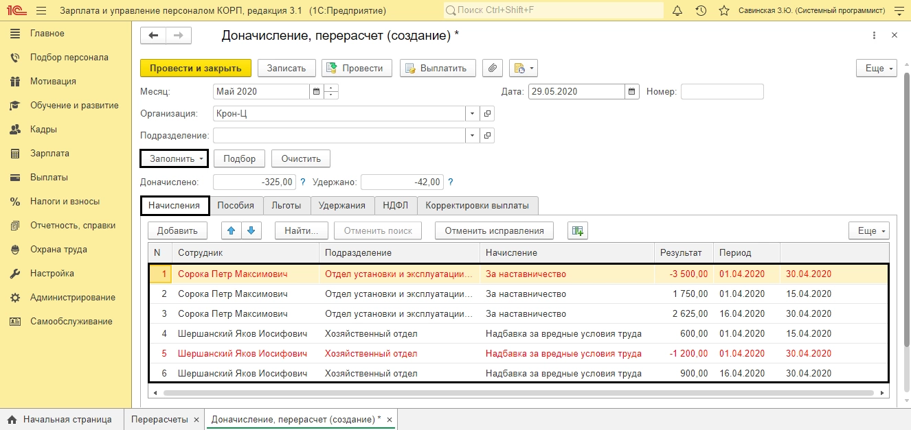Open Организация item with the open icon
The width and height of the screenshot is (911, 430).
(x=487, y=114)
